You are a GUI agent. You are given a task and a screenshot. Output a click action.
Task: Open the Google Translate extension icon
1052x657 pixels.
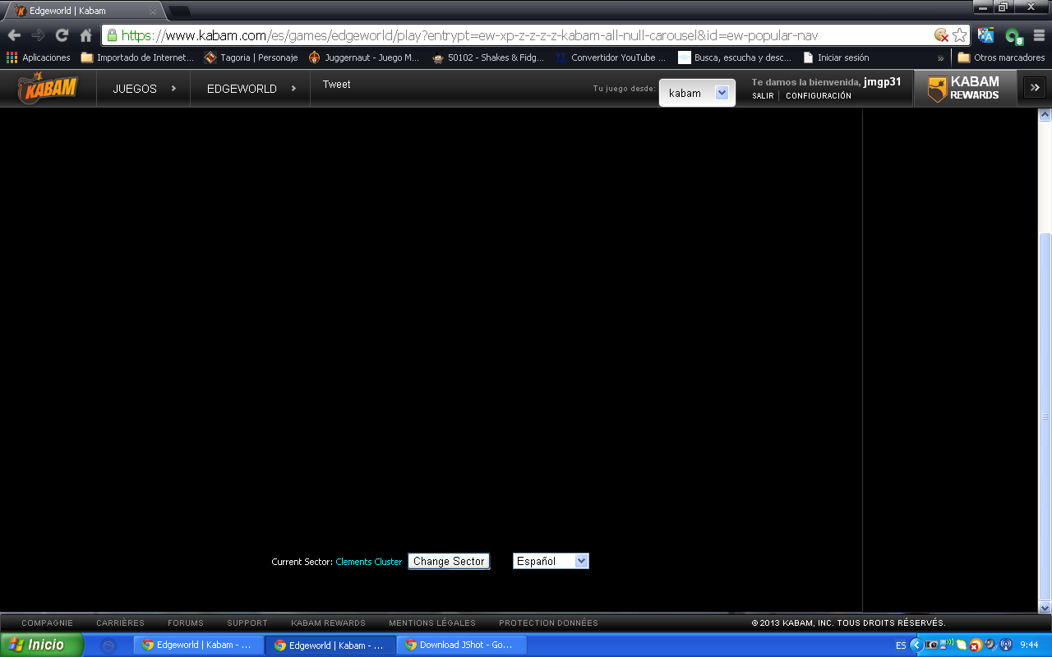(x=986, y=35)
